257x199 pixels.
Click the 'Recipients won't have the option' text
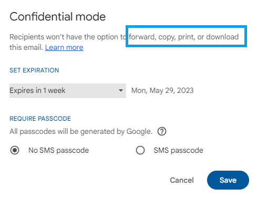[x=64, y=37]
